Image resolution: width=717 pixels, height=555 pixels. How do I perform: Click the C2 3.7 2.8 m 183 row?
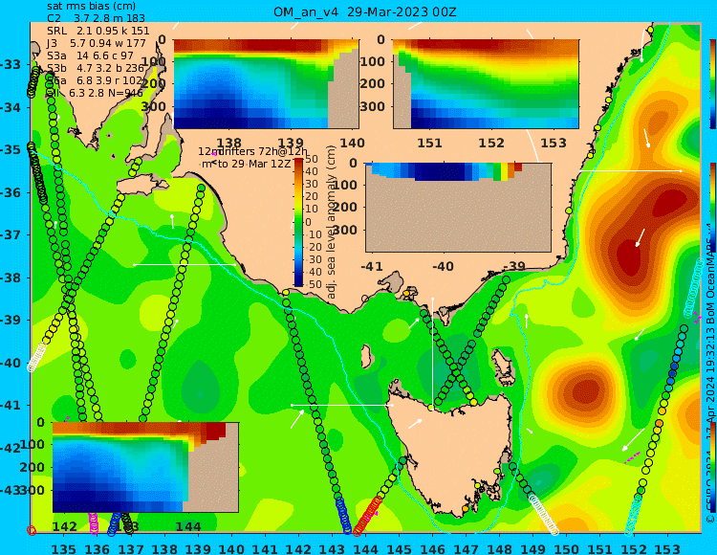[96, 18]
